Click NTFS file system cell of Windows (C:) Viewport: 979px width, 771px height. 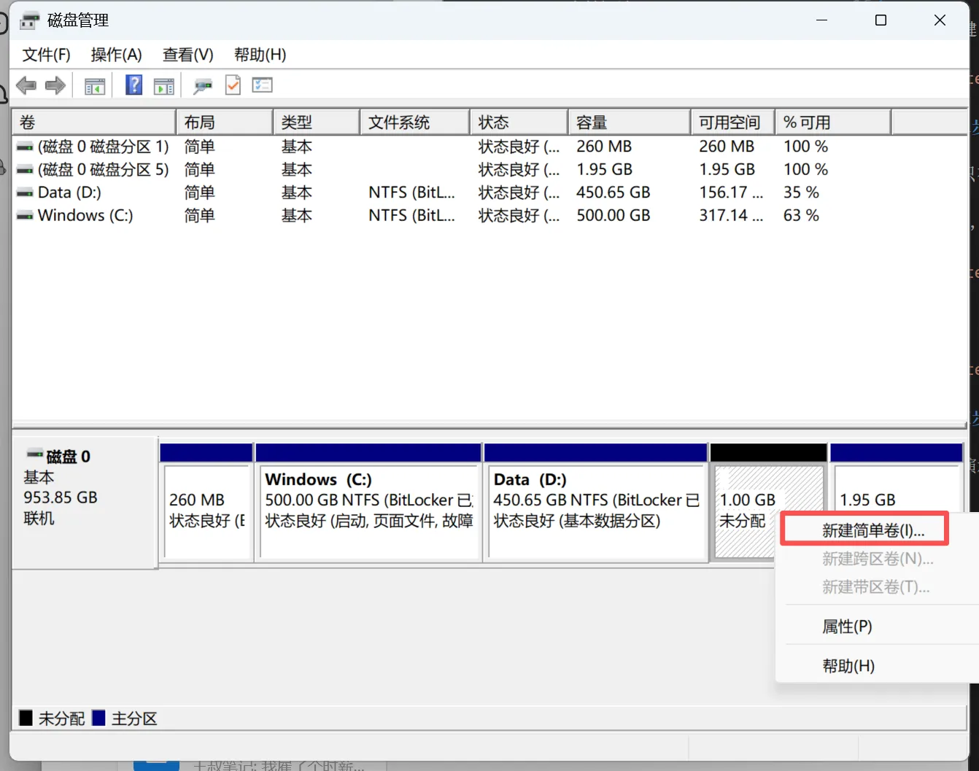click(x=411, y=215)
